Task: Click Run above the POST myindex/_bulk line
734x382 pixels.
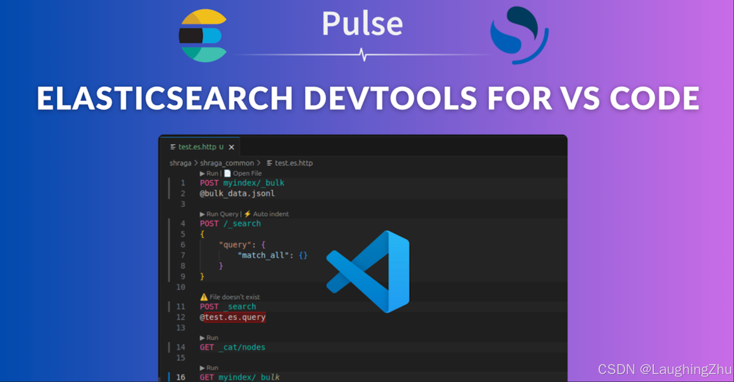Action: 209,173
